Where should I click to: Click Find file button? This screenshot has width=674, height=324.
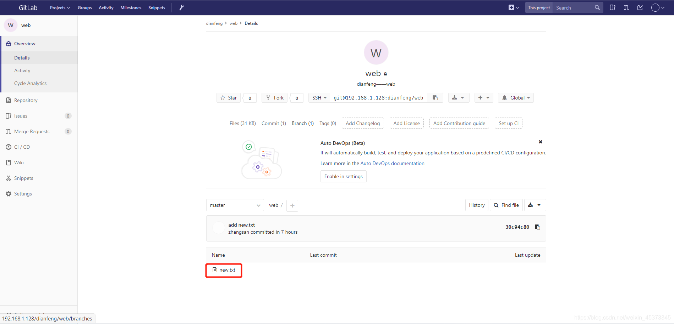point(506,205)
